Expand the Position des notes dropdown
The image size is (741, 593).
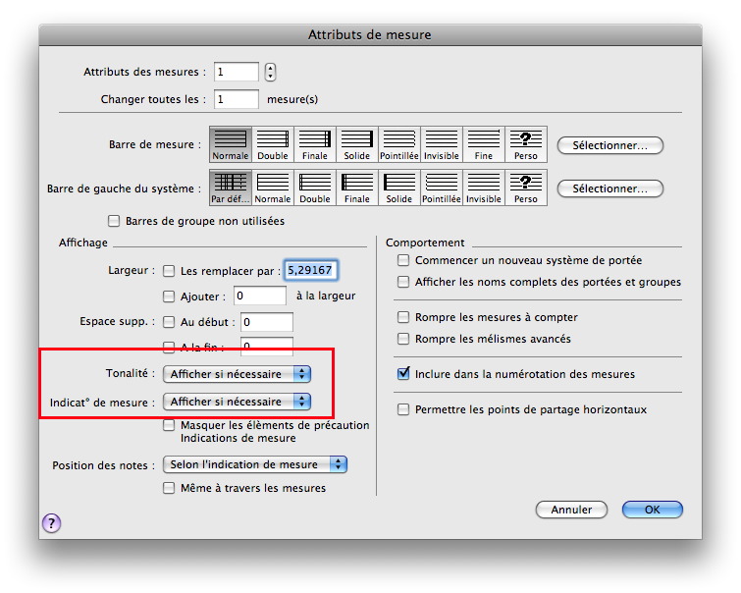[255, 464]
